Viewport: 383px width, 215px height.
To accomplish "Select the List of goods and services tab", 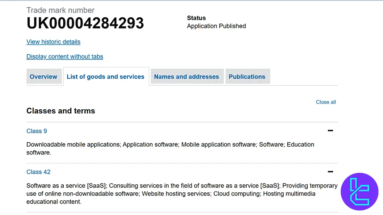I will coord(106,76).
